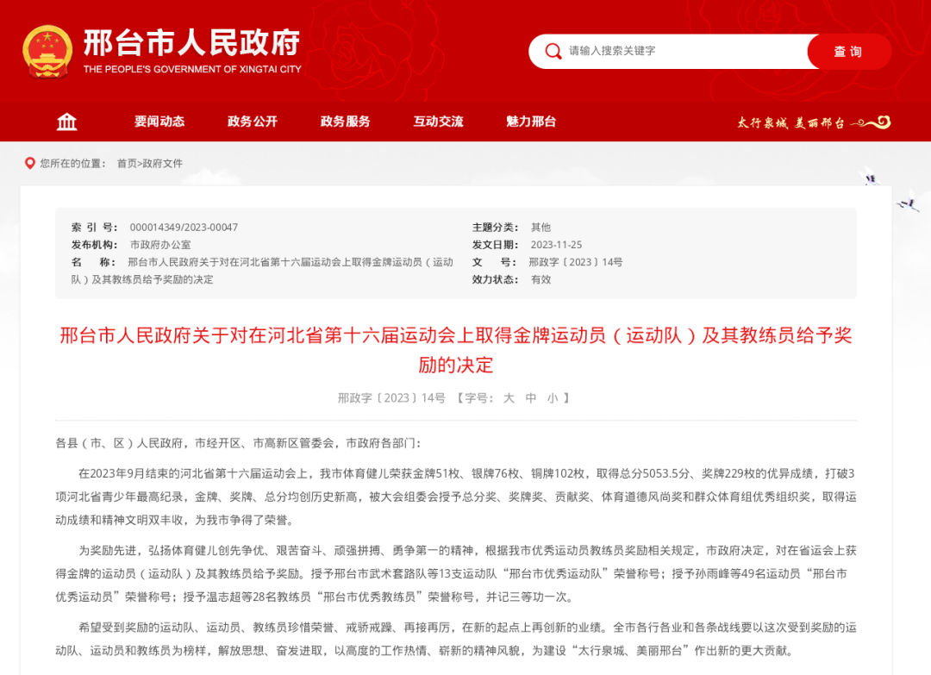
Task: Set font size to 小
Action: click(553, 398)
